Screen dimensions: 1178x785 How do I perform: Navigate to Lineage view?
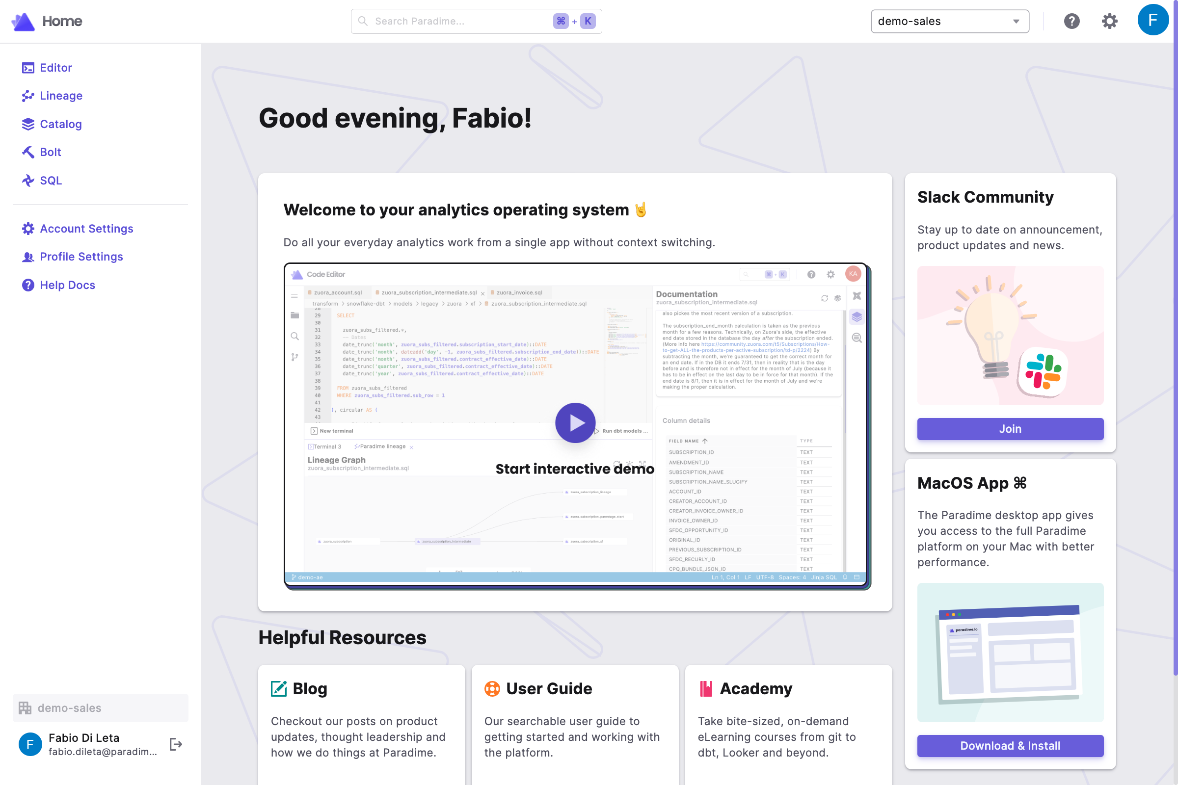(61, 96)
